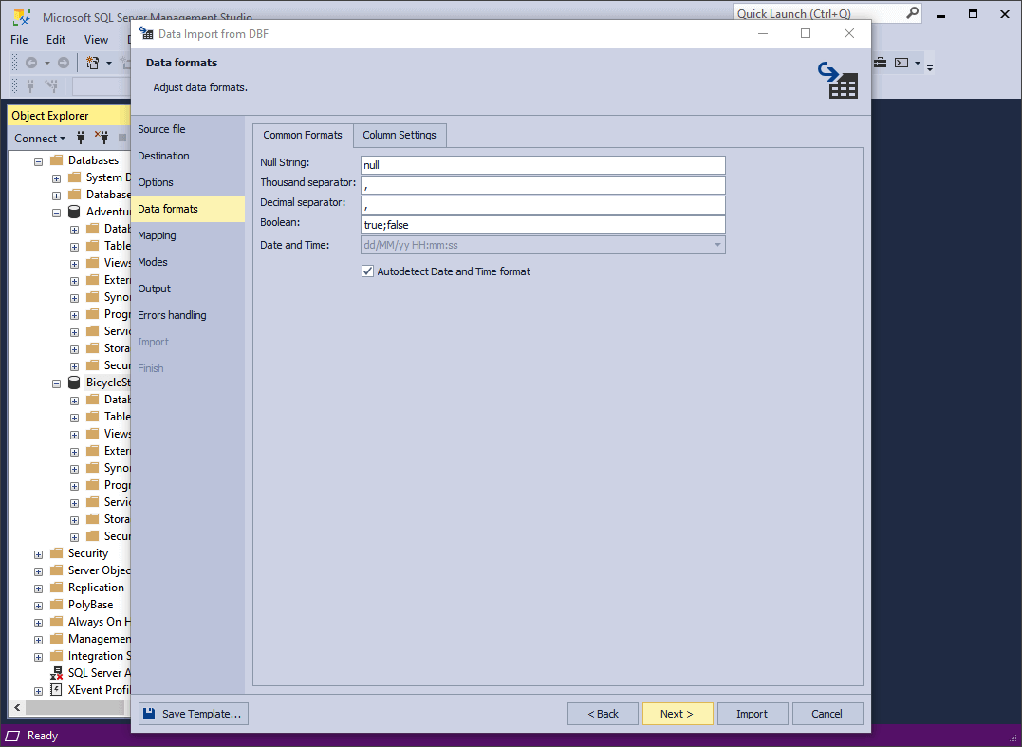Expand the Security folder node

tap(39, 553)
